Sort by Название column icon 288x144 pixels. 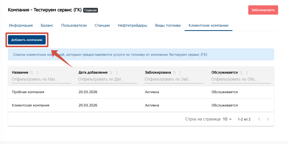coord(31,73)
